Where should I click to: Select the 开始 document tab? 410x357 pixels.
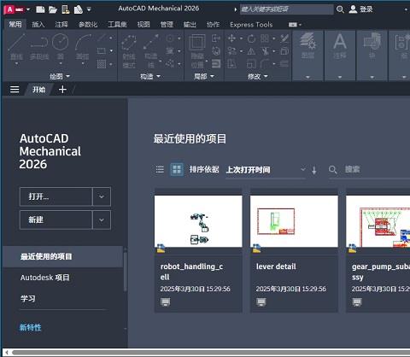coord(38,90)
